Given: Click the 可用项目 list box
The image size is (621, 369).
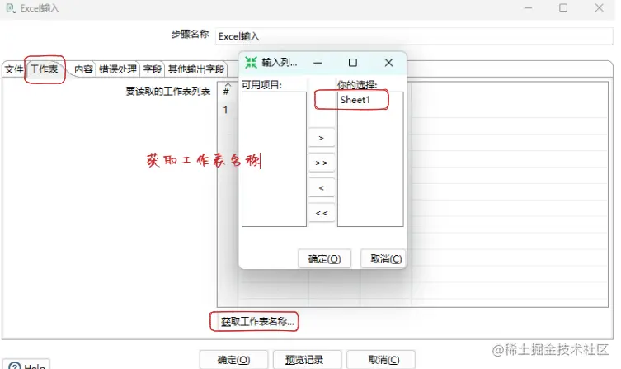Looking at the screenshot, I should (274, 159).
